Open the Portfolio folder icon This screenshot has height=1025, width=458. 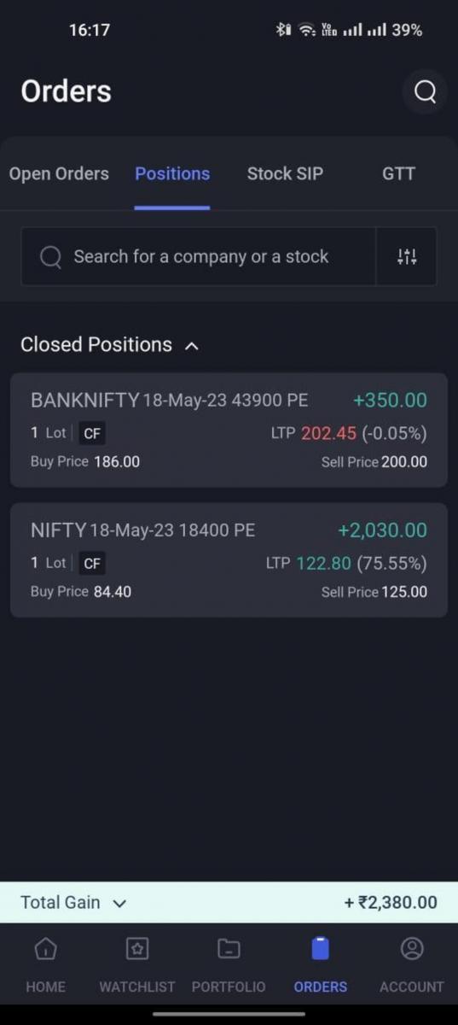(x=229, y=949)
